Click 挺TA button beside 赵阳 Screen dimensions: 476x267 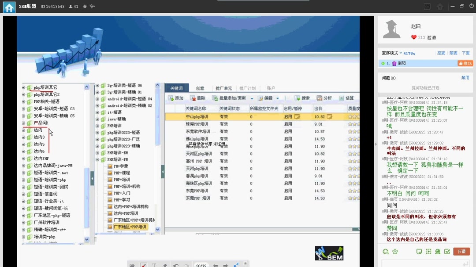(x=465, y=63)
